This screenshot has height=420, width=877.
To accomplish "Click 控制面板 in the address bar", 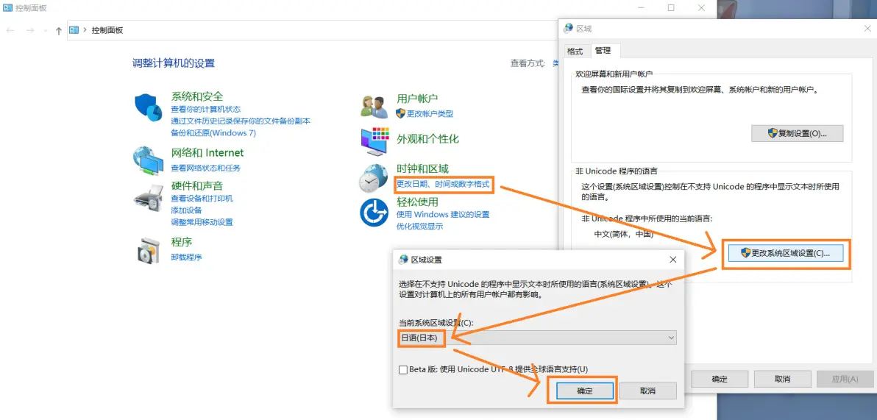I will click(107, 30).
